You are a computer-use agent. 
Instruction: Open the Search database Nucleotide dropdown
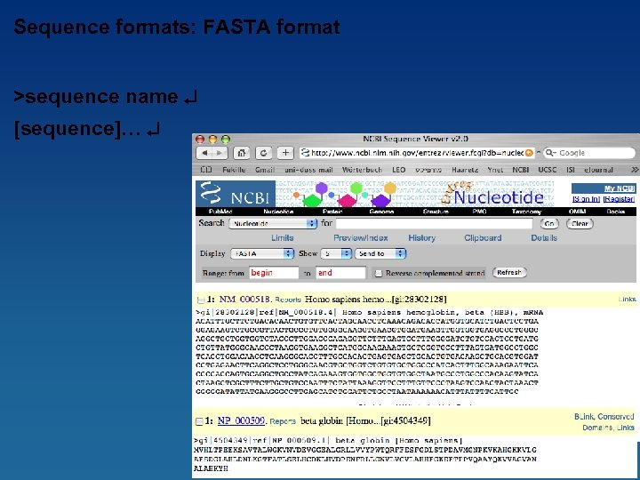pos(273,224)
